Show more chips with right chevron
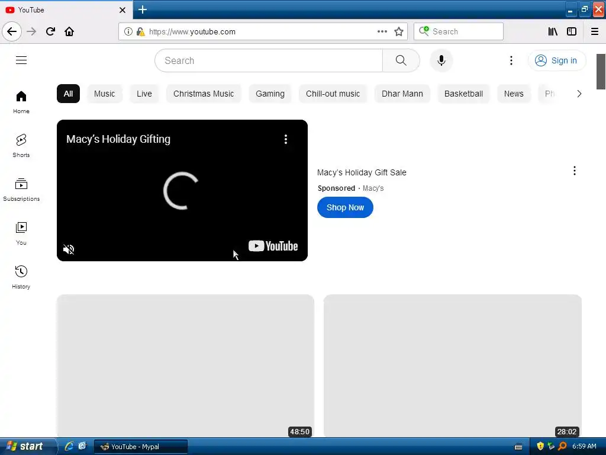The image size is (606, 455). tap(579, 94)
